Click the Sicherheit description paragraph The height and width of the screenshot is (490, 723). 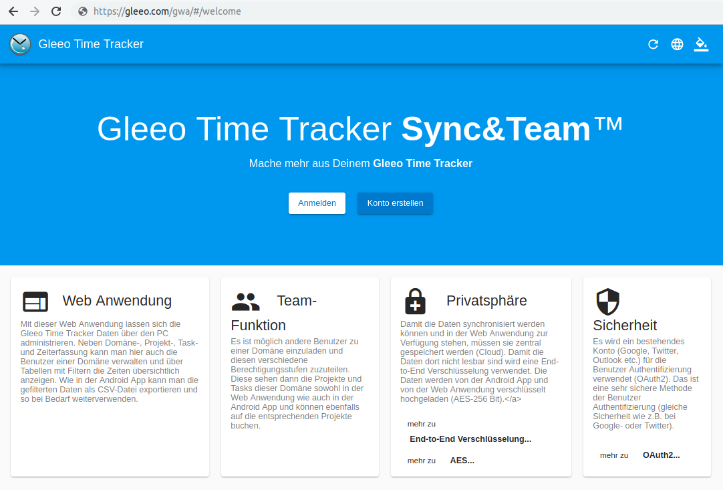(645, 384)
